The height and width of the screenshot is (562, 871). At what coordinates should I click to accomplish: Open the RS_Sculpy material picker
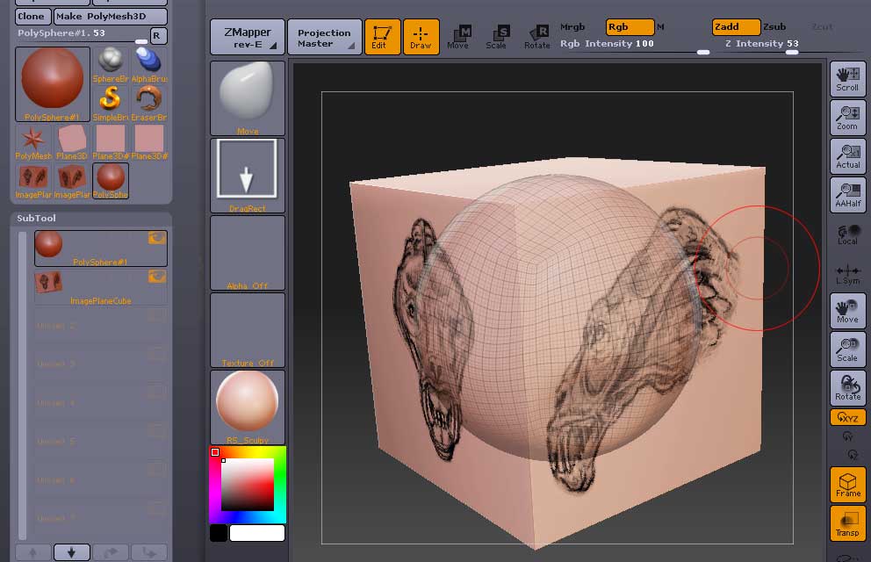click(x=248, y=407)
